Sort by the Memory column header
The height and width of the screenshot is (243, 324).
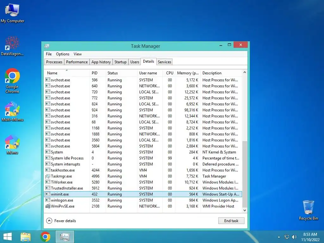pyautogui.click(x=188, y=73)
